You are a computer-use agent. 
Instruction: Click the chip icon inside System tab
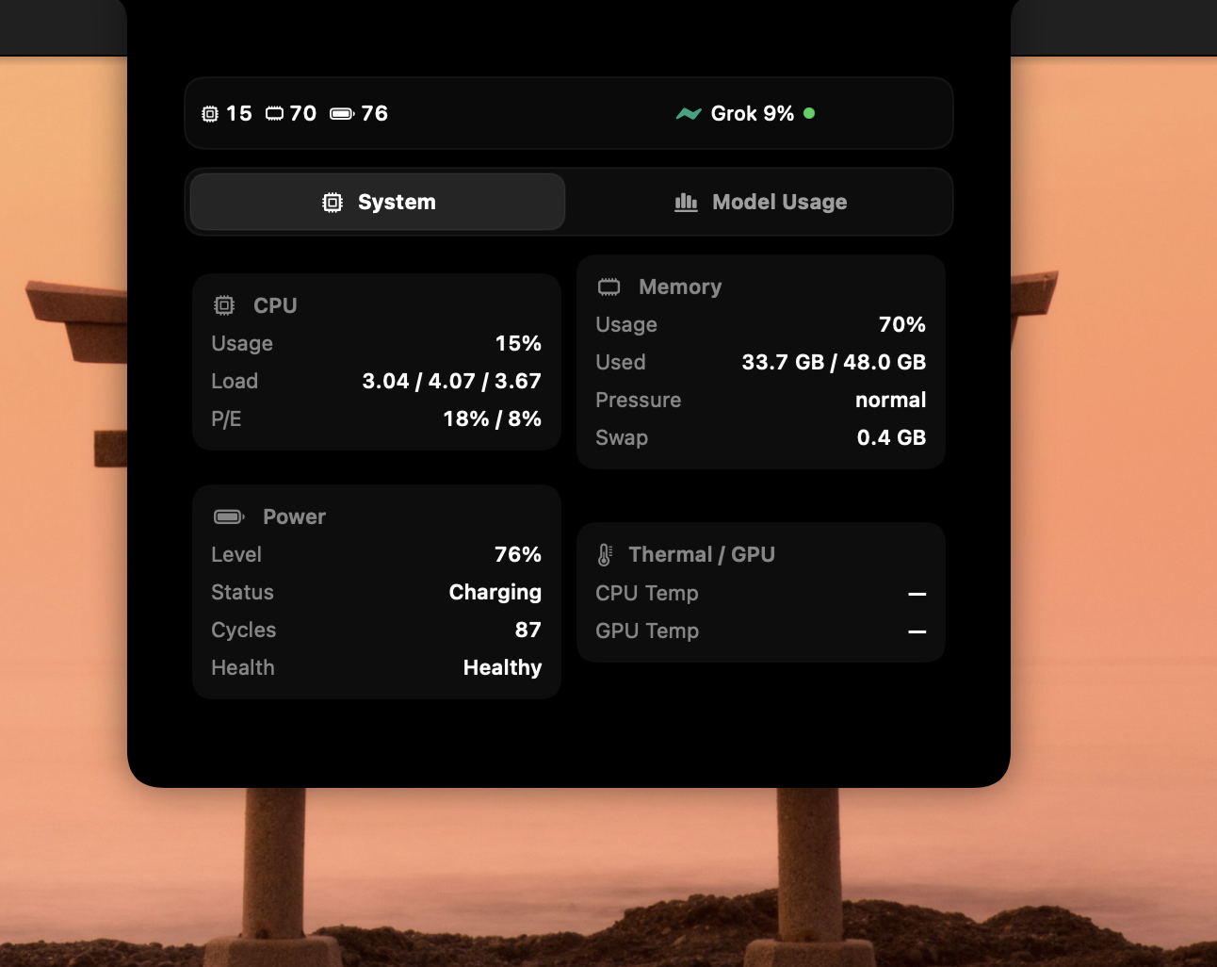pyautogui.click(x=333, y=202)
